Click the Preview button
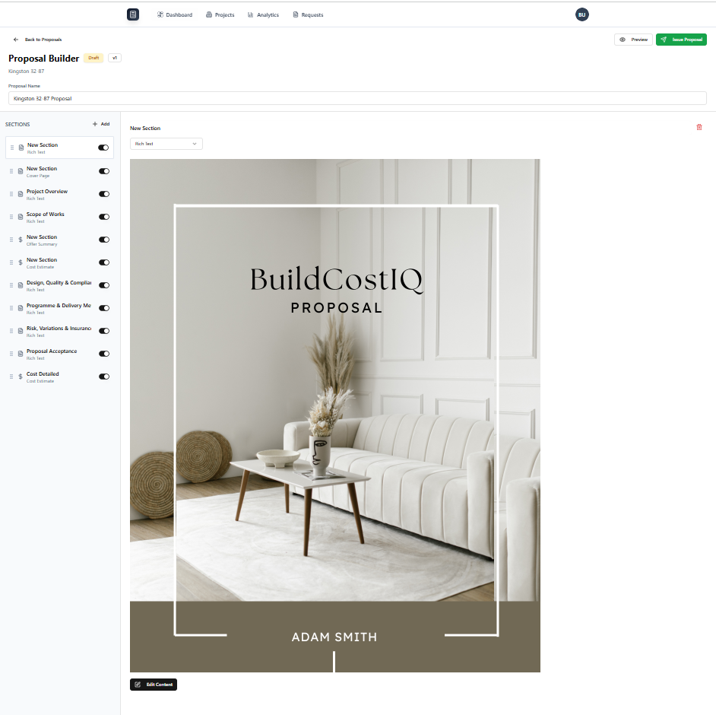 pyautogui.click(x=633, y=40)
